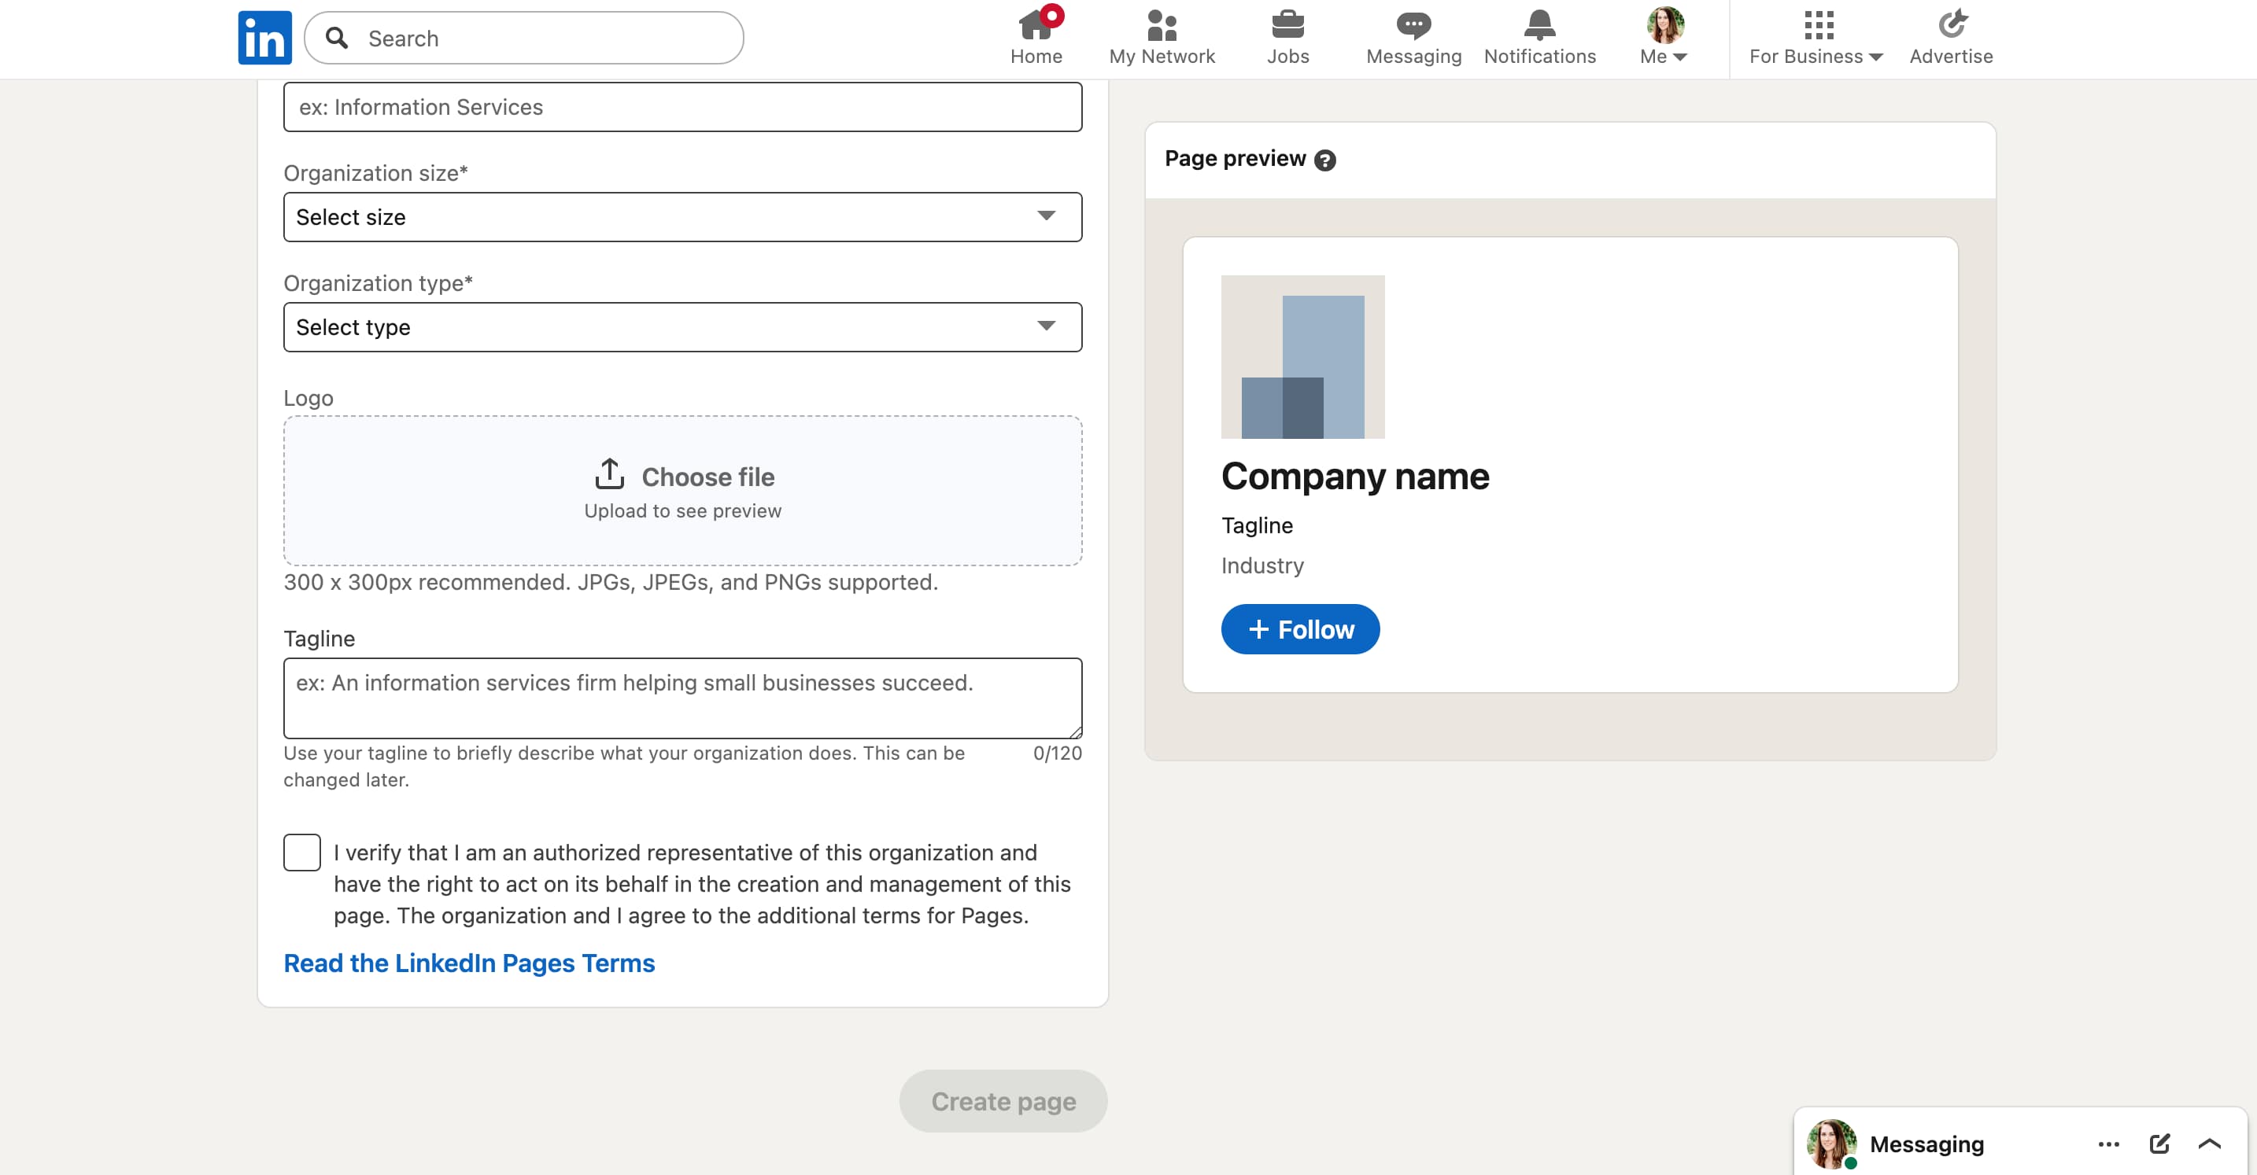Open the Me profile menu
This screenshot has width=2257, height=1175.
pos(1662,35)
